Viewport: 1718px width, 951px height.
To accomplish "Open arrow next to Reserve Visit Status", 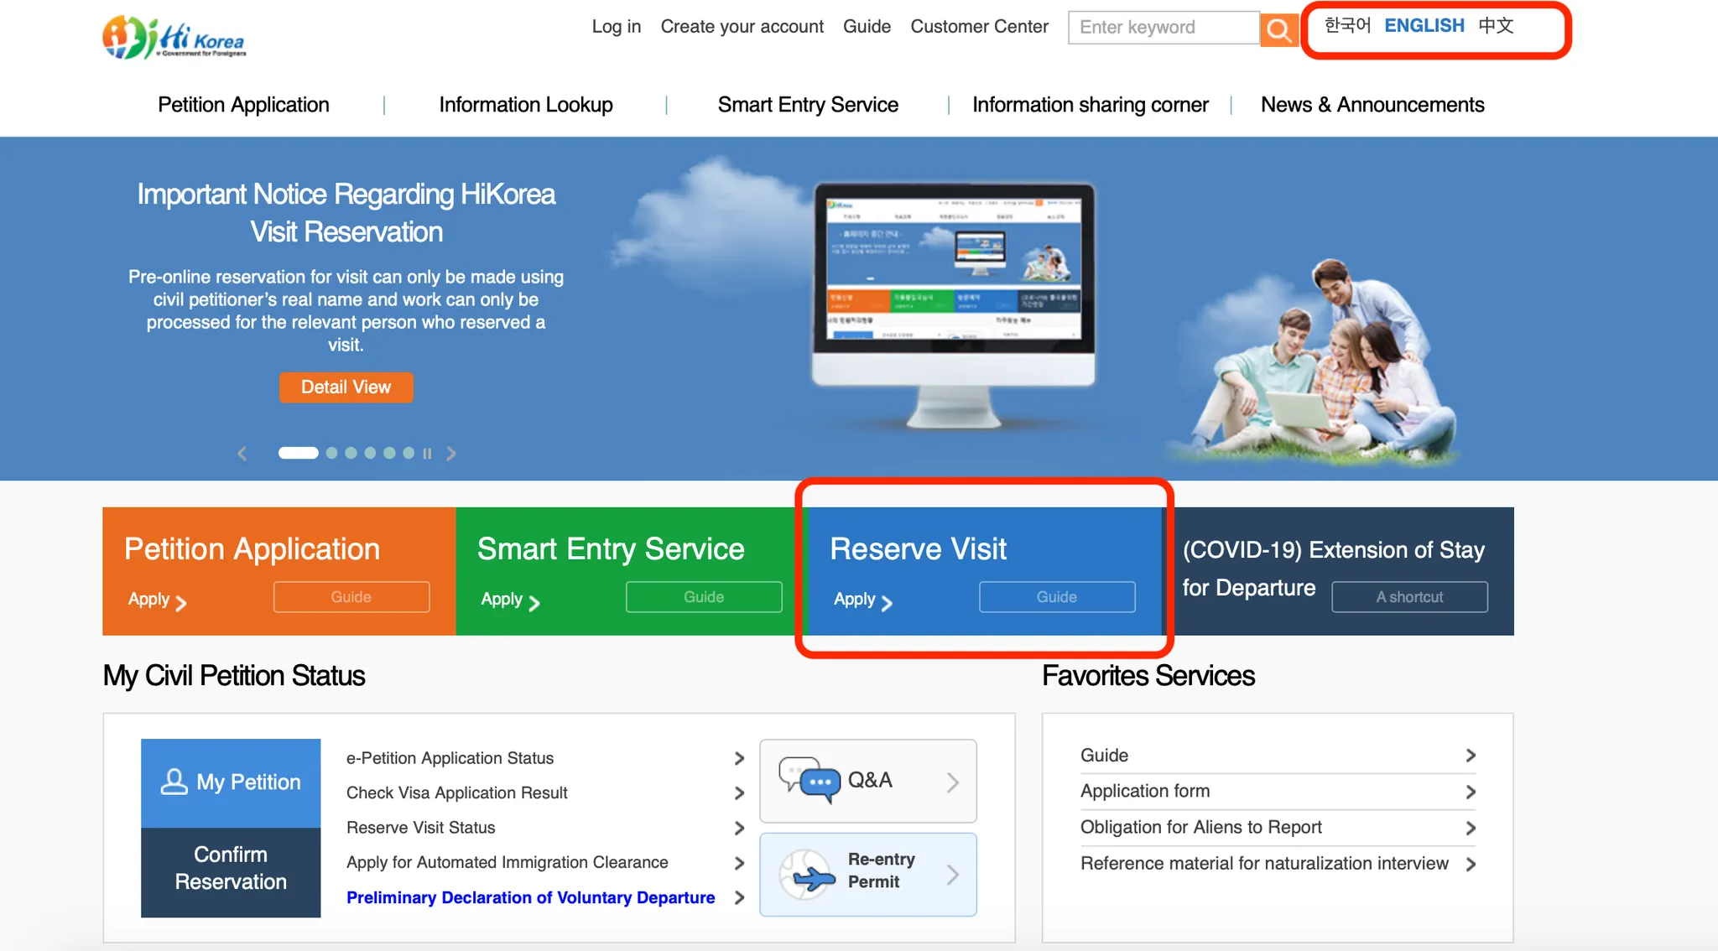I will coord(739,829).
